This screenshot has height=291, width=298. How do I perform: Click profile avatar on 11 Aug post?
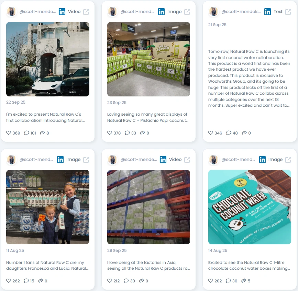pyautogui.click(x=12, y=160)
